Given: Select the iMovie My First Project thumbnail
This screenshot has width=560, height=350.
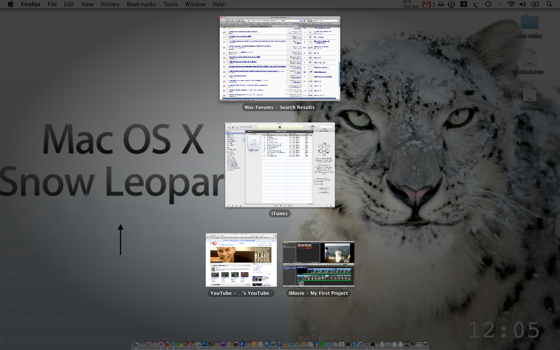Looking at the screenshot, I should [x=318, y=264].
